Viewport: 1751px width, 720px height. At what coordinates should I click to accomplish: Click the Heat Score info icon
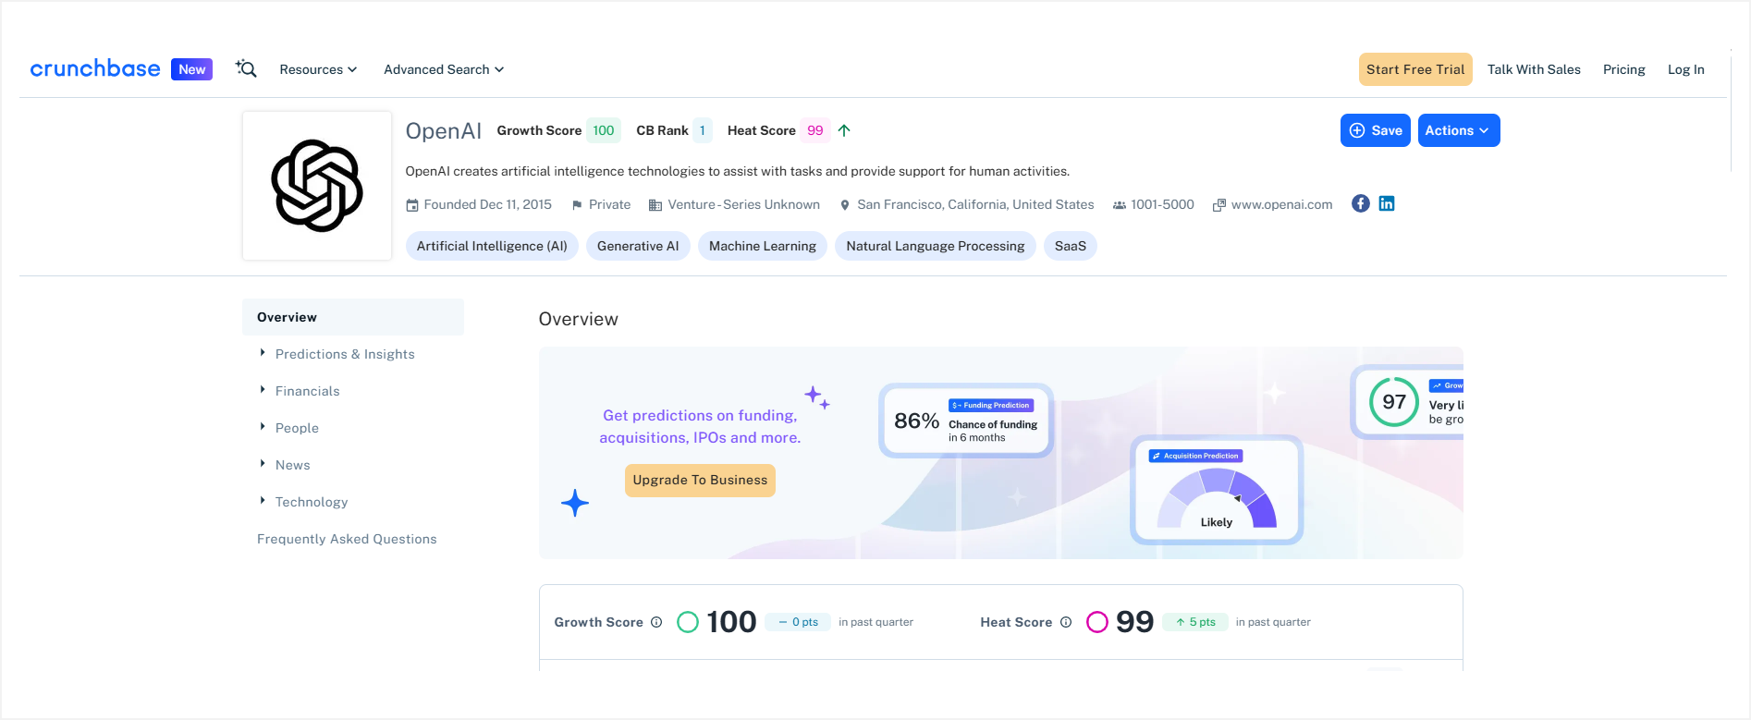(1066, 622)
